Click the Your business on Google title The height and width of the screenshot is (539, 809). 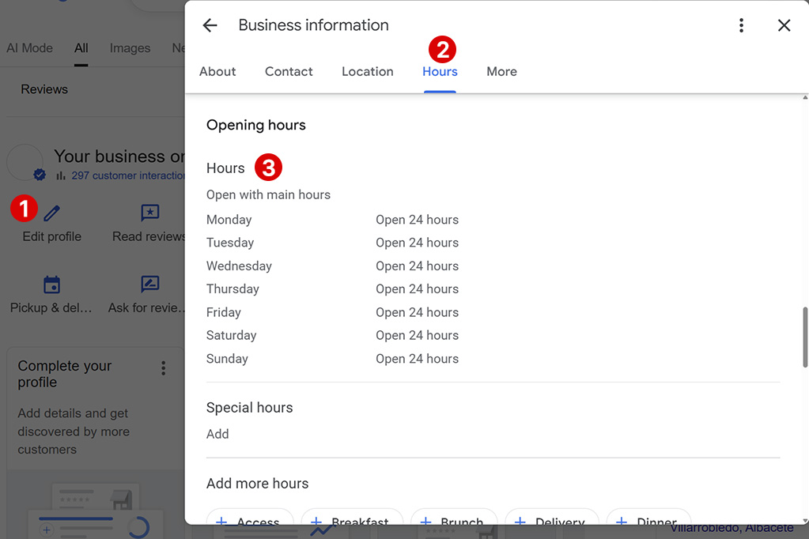pos(119,156)
